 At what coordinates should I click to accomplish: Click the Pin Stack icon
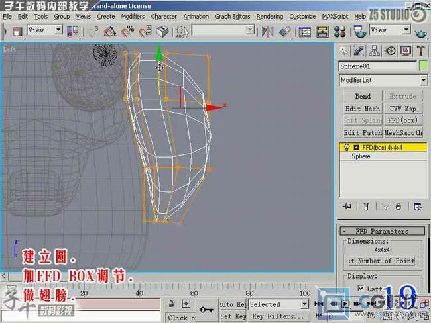click(x=347, y=207)
